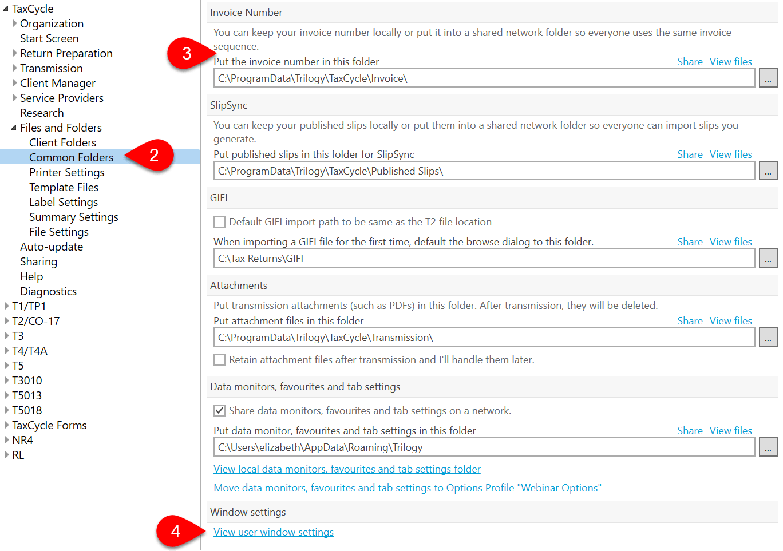
Task: Collapse the Files and Folders node
Action: [x=14, y=128]
